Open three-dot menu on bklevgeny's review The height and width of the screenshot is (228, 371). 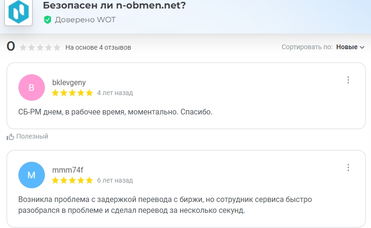click(348, 80)
